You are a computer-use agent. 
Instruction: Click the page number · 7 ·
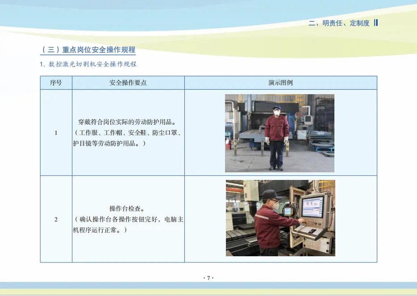(208, 278)
